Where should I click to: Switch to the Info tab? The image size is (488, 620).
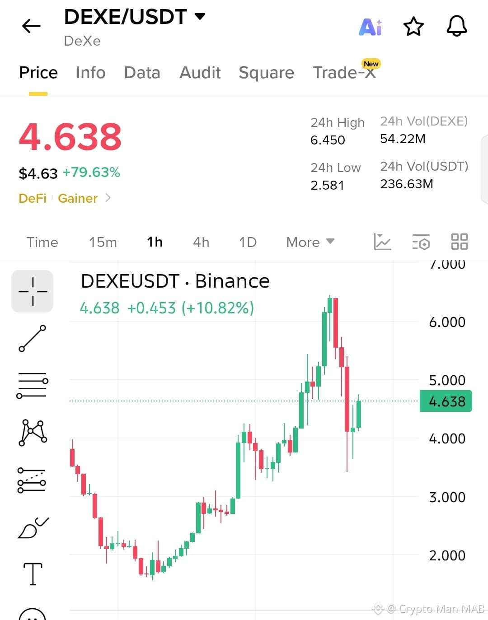91,73
